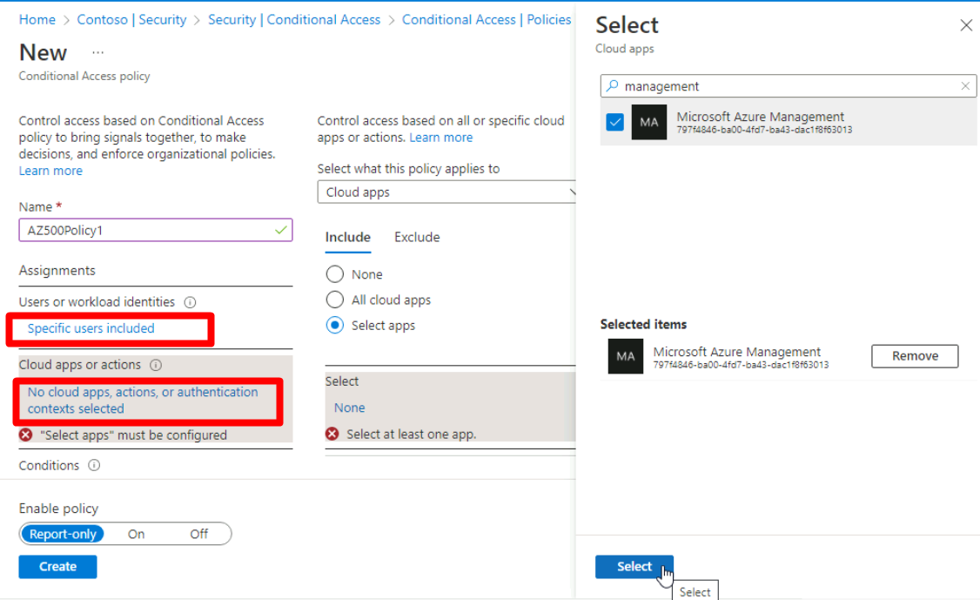Screen dimensions: 980x600
Task: Set Enable policy to Report-only
Action: pyautogui.click(x=63, y=534)
